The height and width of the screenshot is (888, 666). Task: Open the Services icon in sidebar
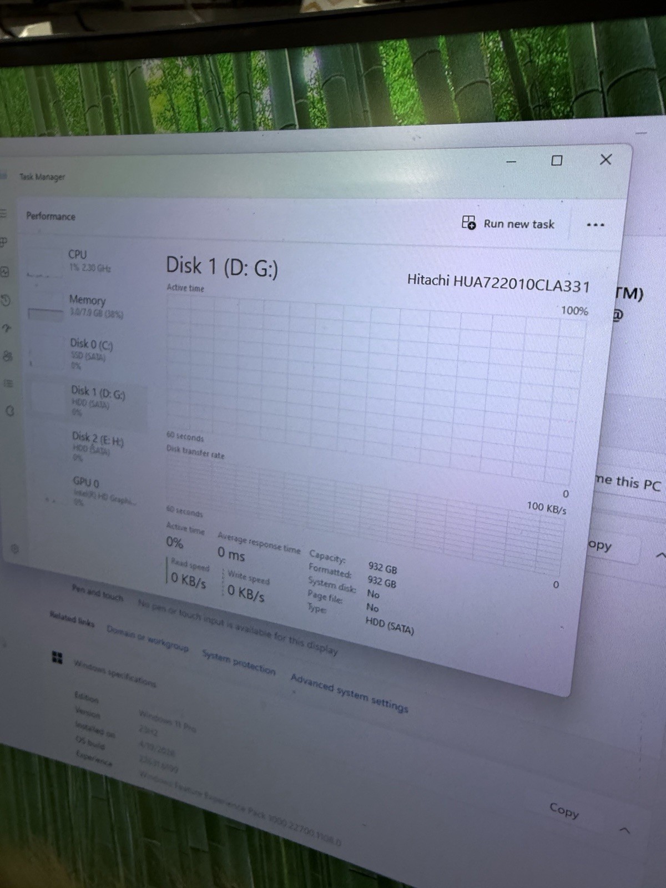click(9, 411)
